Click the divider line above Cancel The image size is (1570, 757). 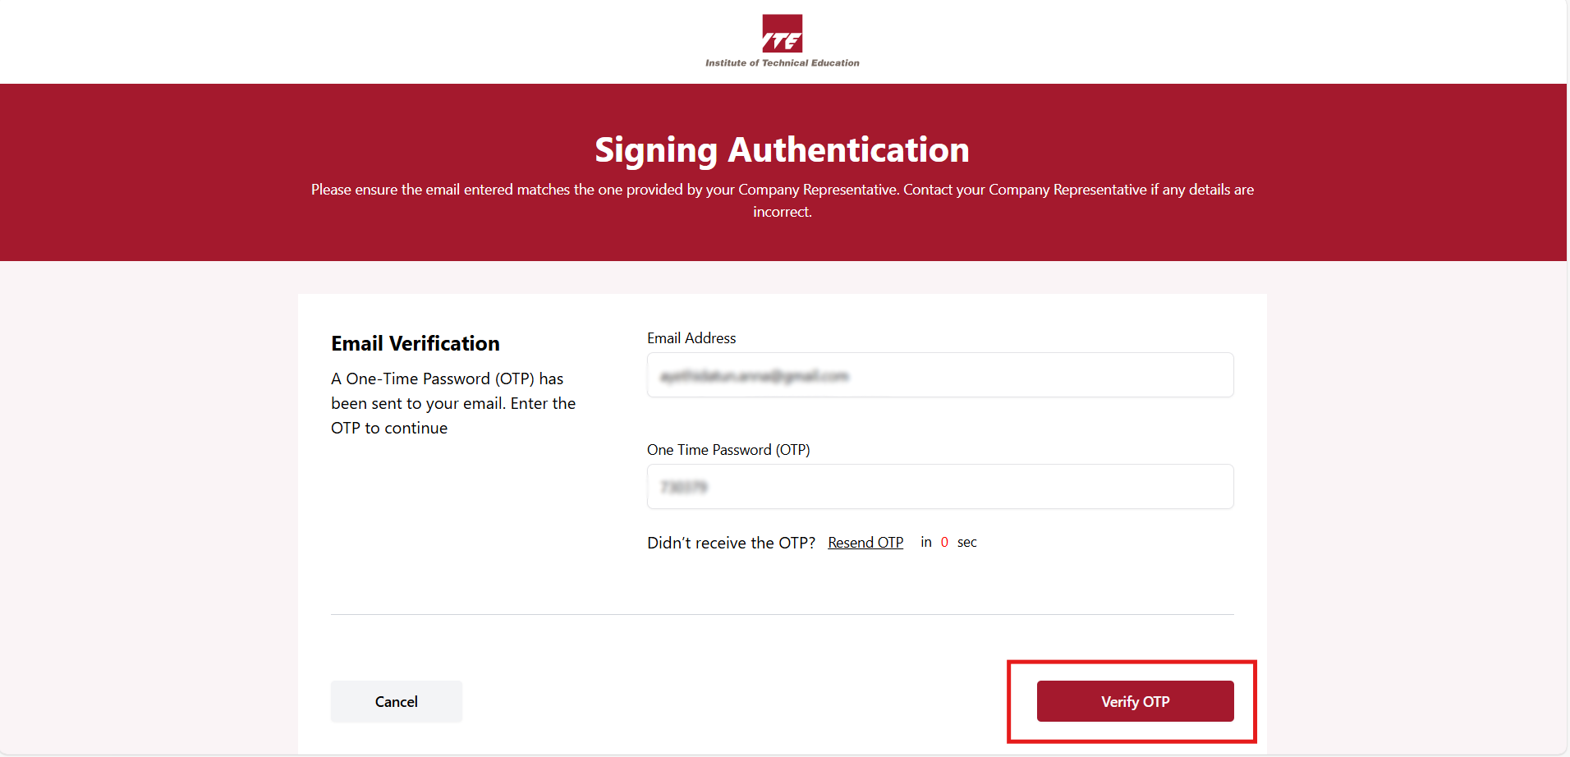click(782, 614)
